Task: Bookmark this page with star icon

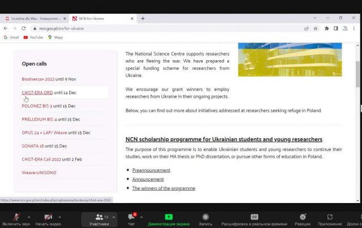Action: tap(316, 28)
